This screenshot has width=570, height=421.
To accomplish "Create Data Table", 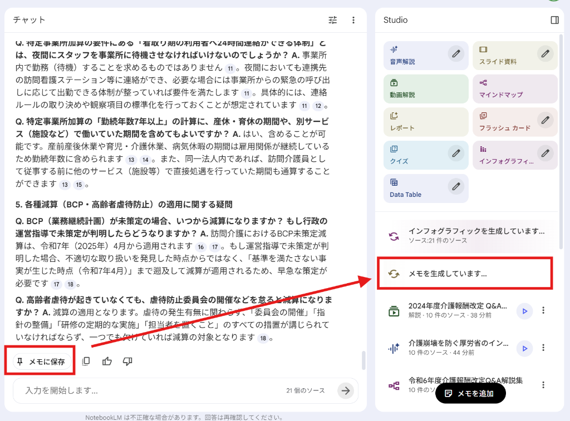I will pyautogui.click(x=426, y=189).
